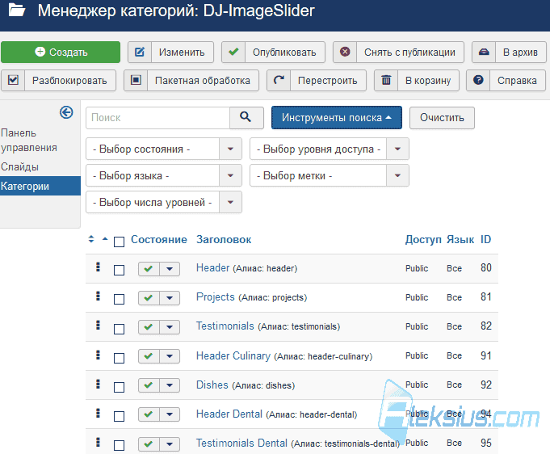The width and height of the screenshot is (550, 454).
Task: Toggle published status of Testimonials category
Action: coord(149,327)
